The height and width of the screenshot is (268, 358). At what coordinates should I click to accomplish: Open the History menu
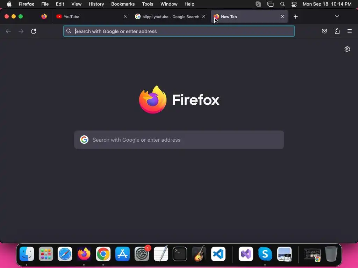[96, 4]
